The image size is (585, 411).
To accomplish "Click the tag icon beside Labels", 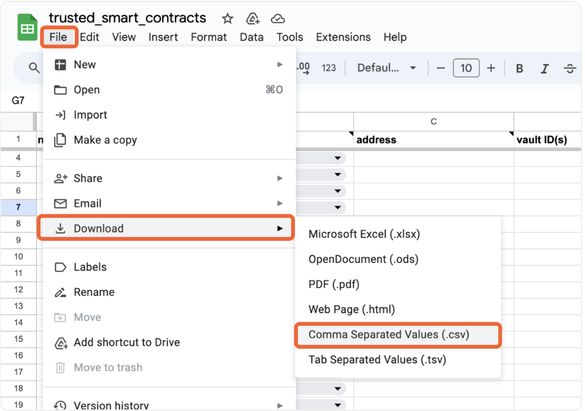I will point(61,267).
